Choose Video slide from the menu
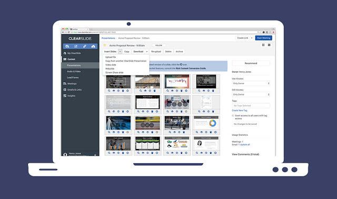337x199 pixels. (x=111, y=65)
